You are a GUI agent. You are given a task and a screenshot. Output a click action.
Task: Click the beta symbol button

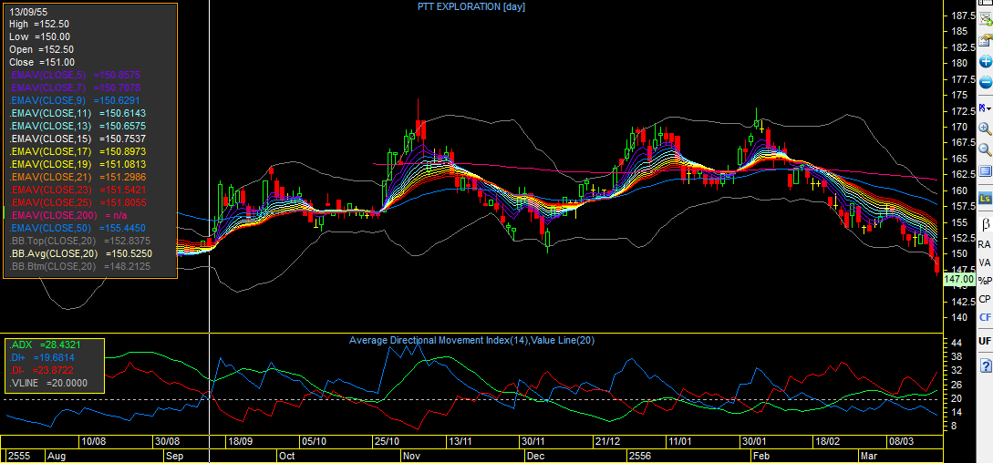[985, 223]
